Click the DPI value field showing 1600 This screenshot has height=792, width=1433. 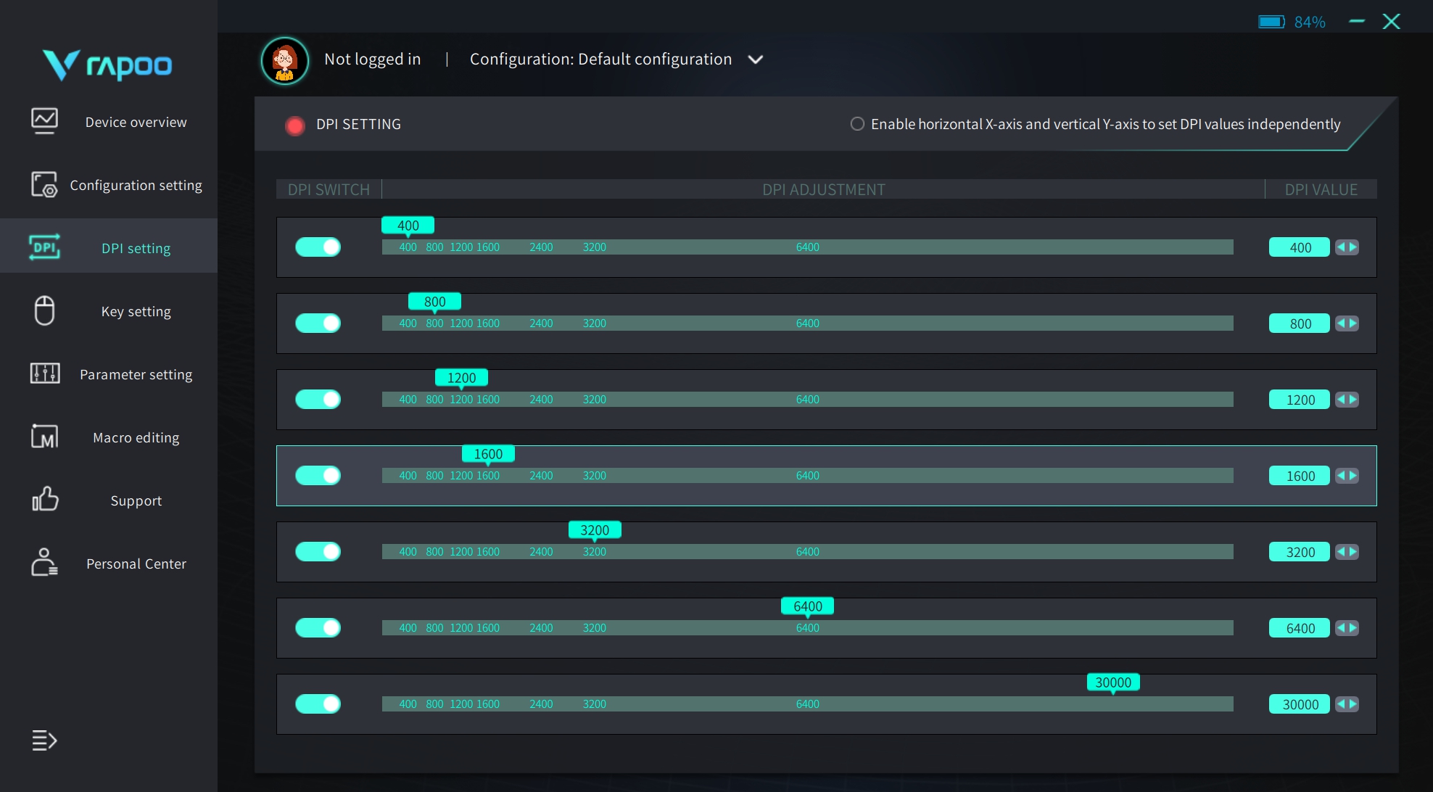click(x=1300, y=476)
